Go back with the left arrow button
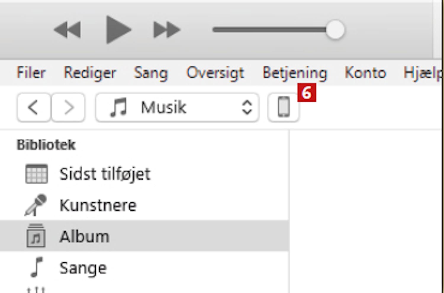This screenshot has width=444, height=293. tap(34, 107)
